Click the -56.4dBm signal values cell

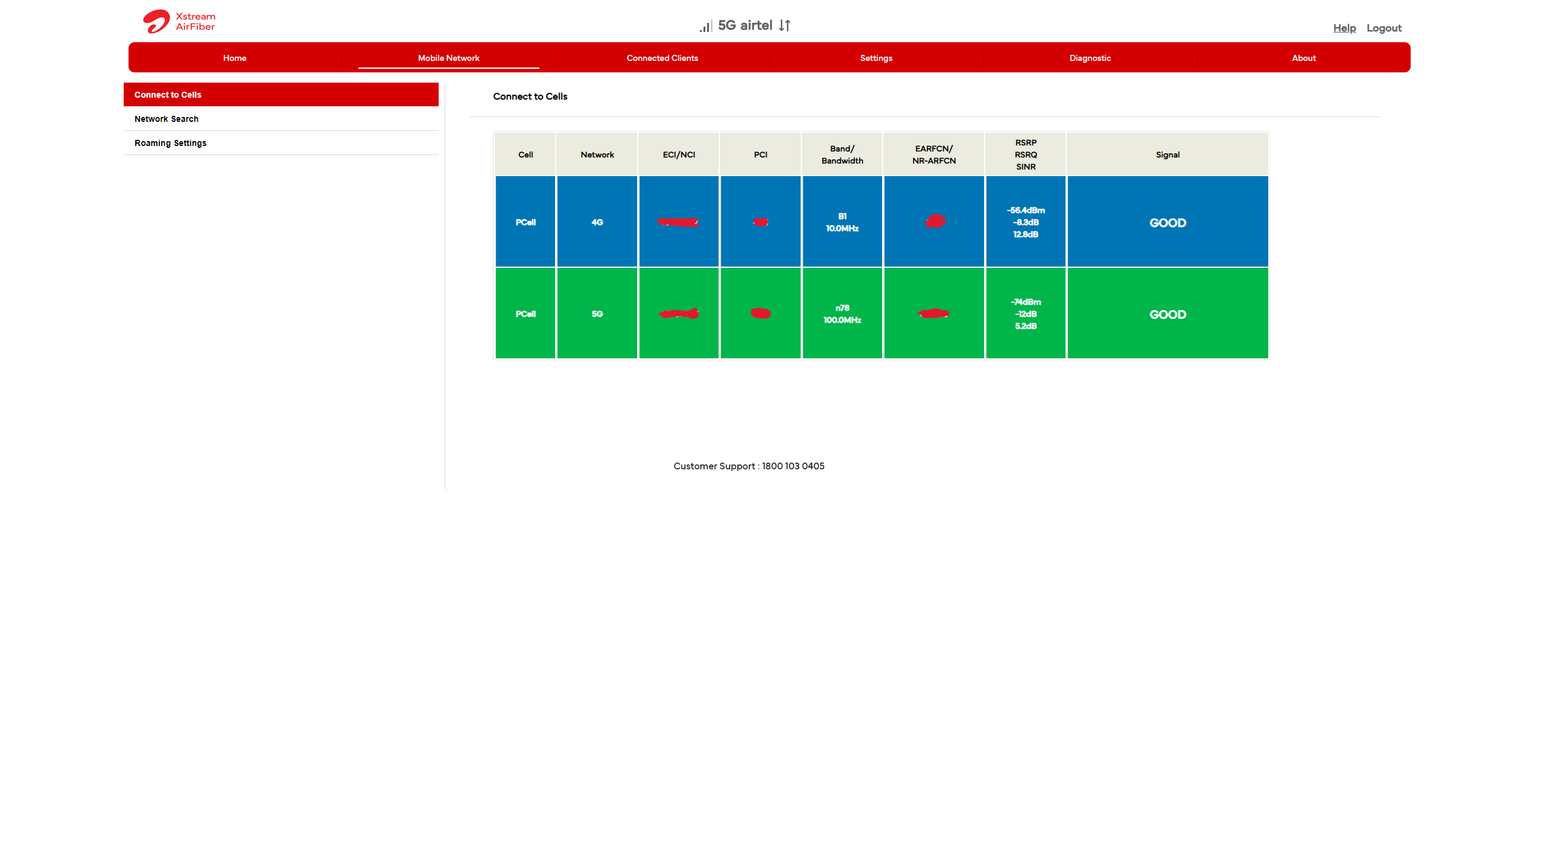[1025, 221]
